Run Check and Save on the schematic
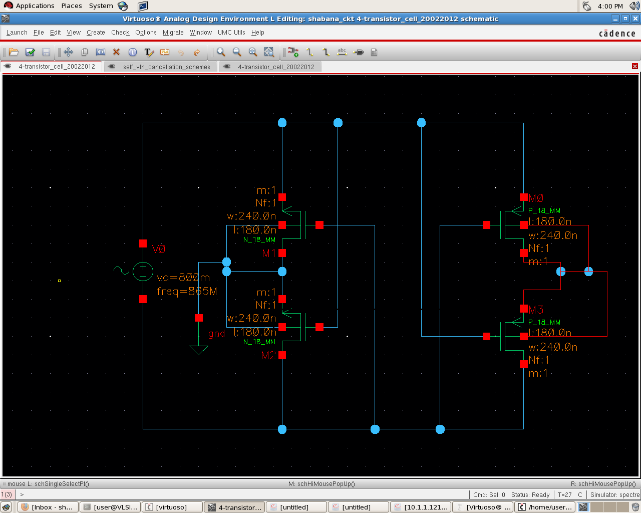The width and height of the screenshot is (641, 513). tap(30, 52)
